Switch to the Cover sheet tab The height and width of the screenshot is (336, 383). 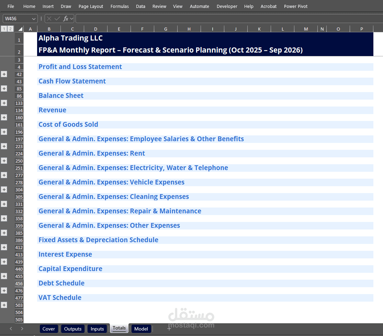[49, 329]
